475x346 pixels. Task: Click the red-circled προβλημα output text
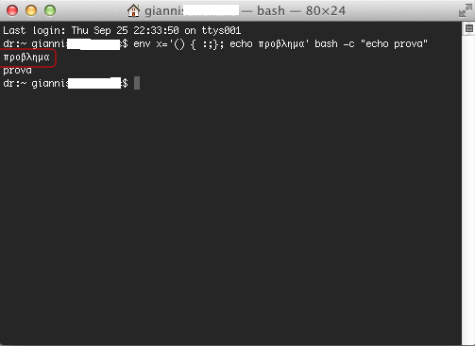pos(26,58)
